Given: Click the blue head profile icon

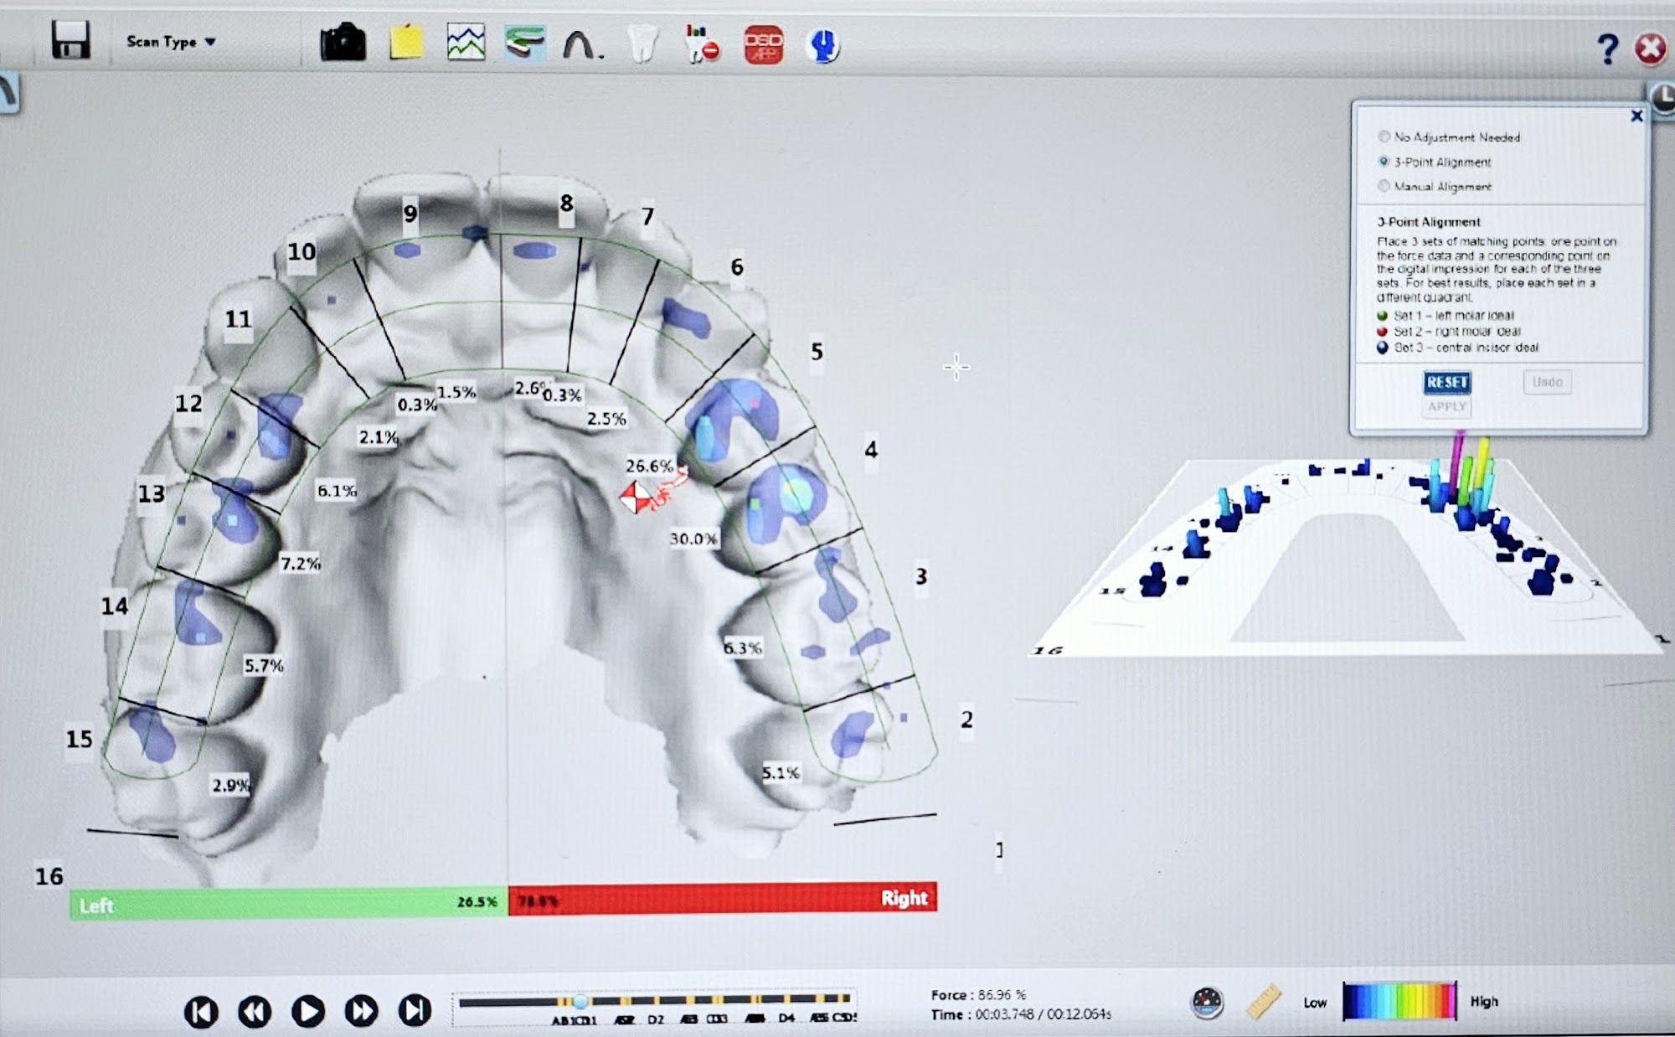Looking at the screenshot, I should (823, 45).
